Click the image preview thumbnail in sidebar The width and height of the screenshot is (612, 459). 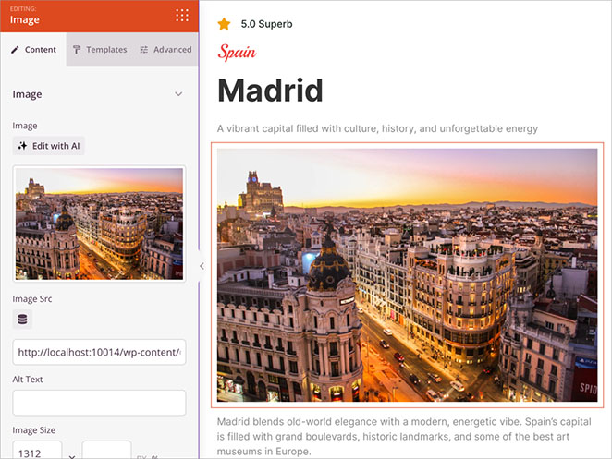tap(99, 223)
